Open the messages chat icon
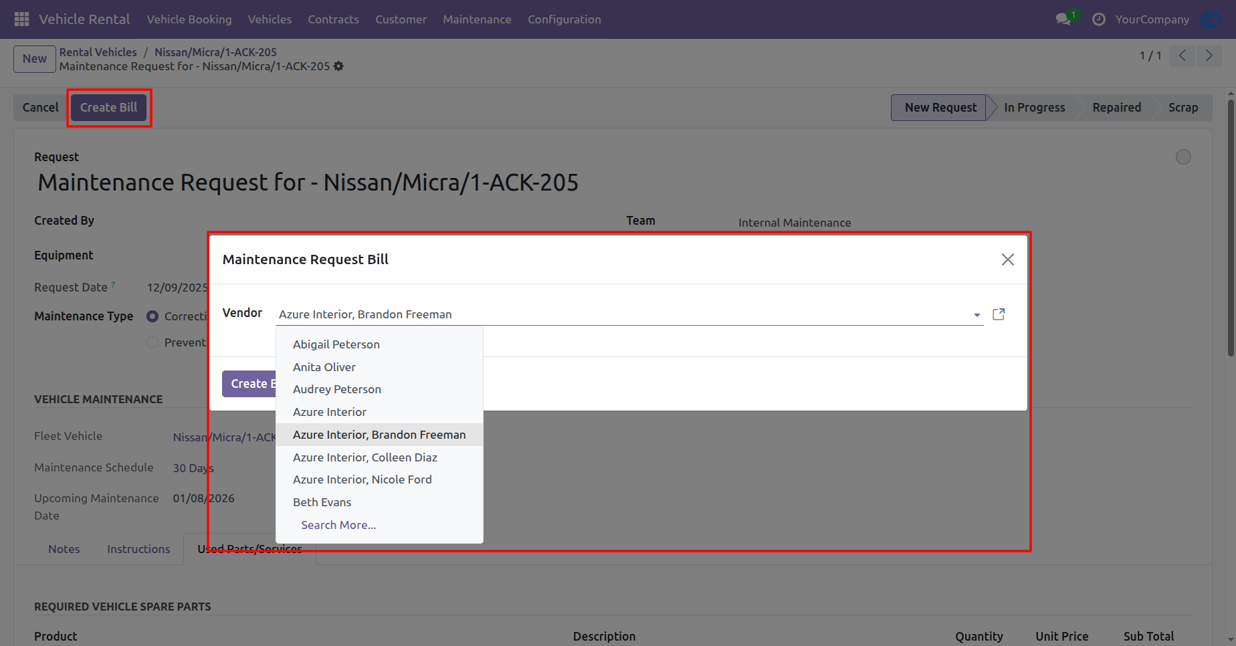Viewport: 1236px width, 646px height. pos(1063,19)
